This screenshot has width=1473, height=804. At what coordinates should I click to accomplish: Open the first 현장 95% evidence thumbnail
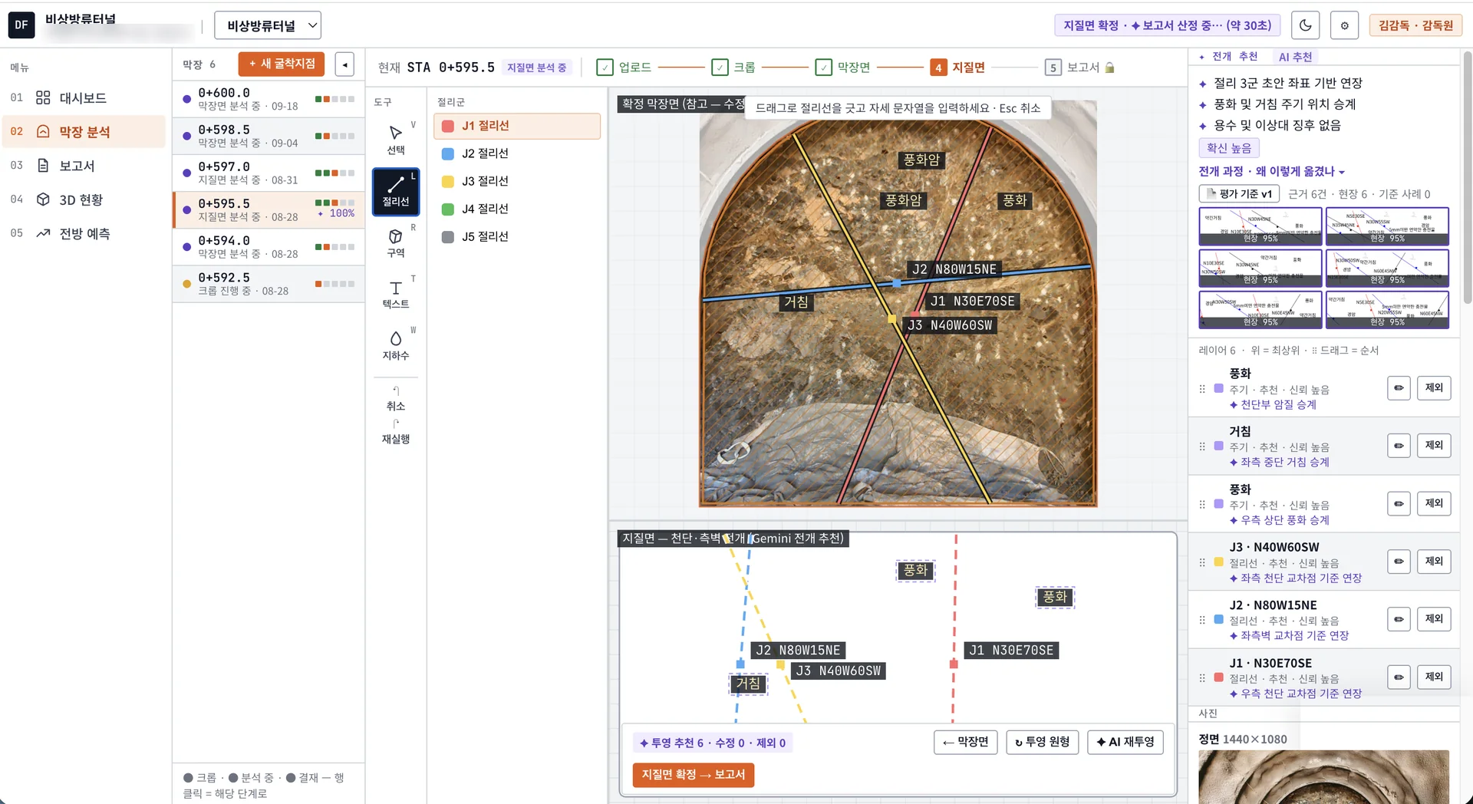pyautogui.click(x=1260, y=226)
